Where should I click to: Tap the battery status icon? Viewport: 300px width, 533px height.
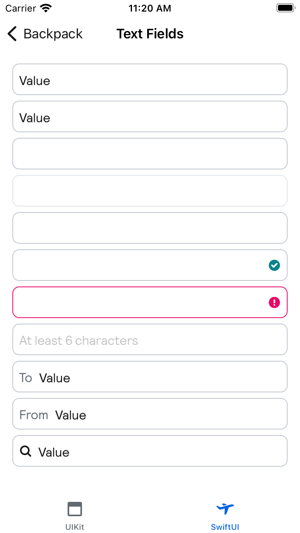click(285, 8)
